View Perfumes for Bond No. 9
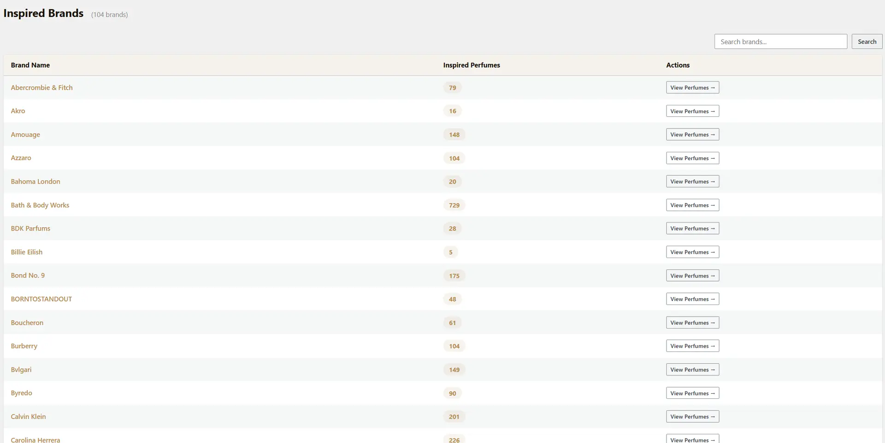This screenshot has width=885, height=443. click(692, 276)
